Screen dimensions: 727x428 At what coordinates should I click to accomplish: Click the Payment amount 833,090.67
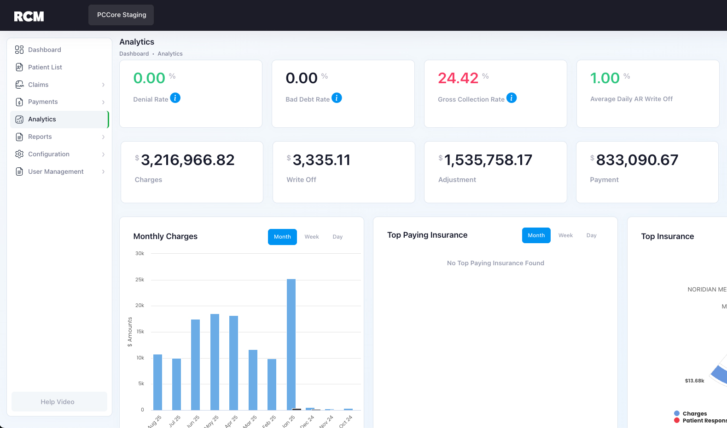tap(637, 160)
